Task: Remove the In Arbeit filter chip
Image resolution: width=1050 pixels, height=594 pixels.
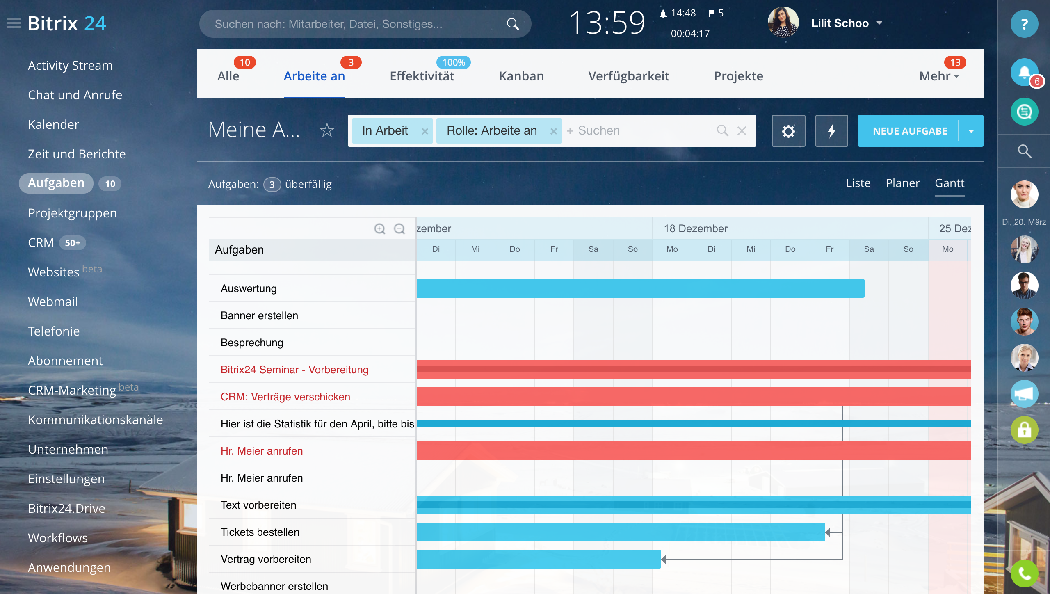Action: (425, 131)
